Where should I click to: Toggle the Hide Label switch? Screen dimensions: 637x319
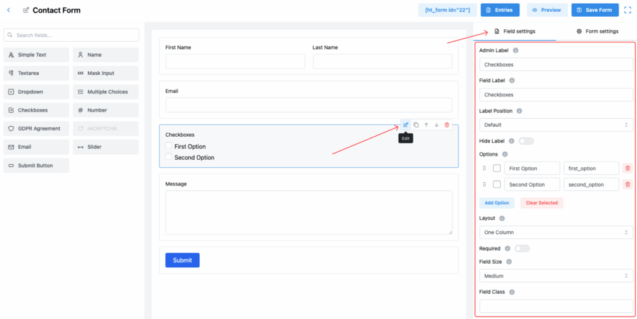pos(526,141)
